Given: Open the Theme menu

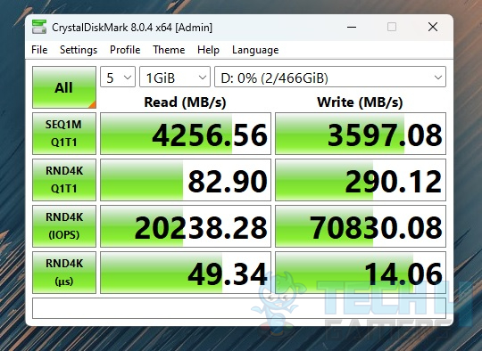Looking at the screenshot, I should point(169,50).
